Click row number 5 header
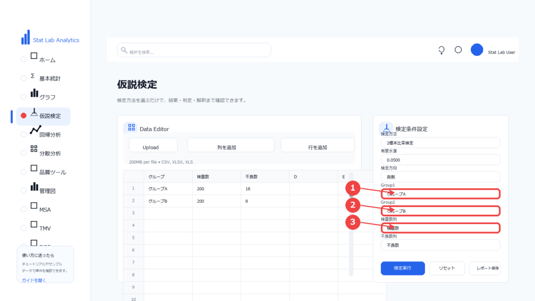This screenshot has width=535, height=301. (133, 238)
